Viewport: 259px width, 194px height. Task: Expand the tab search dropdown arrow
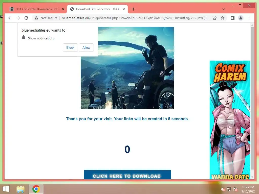[224, 9]
